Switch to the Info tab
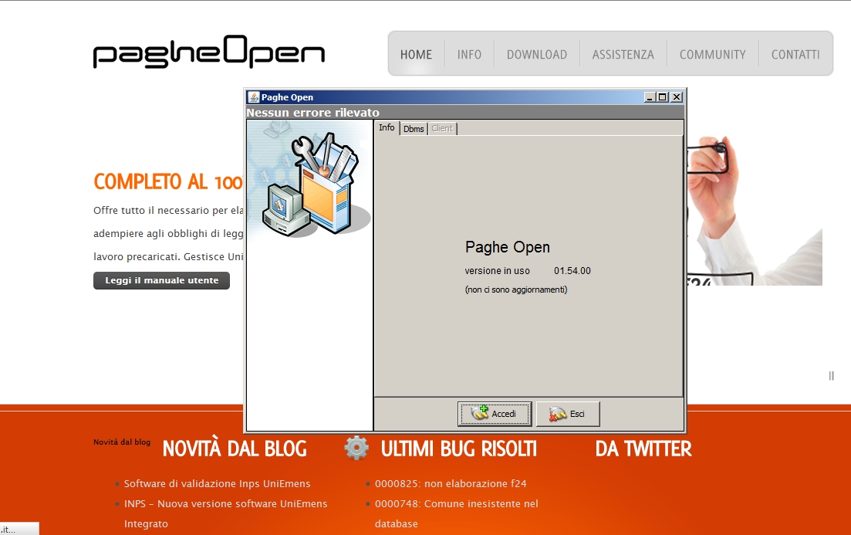Screen dimensions: 851x535 (x=387, y=127)
